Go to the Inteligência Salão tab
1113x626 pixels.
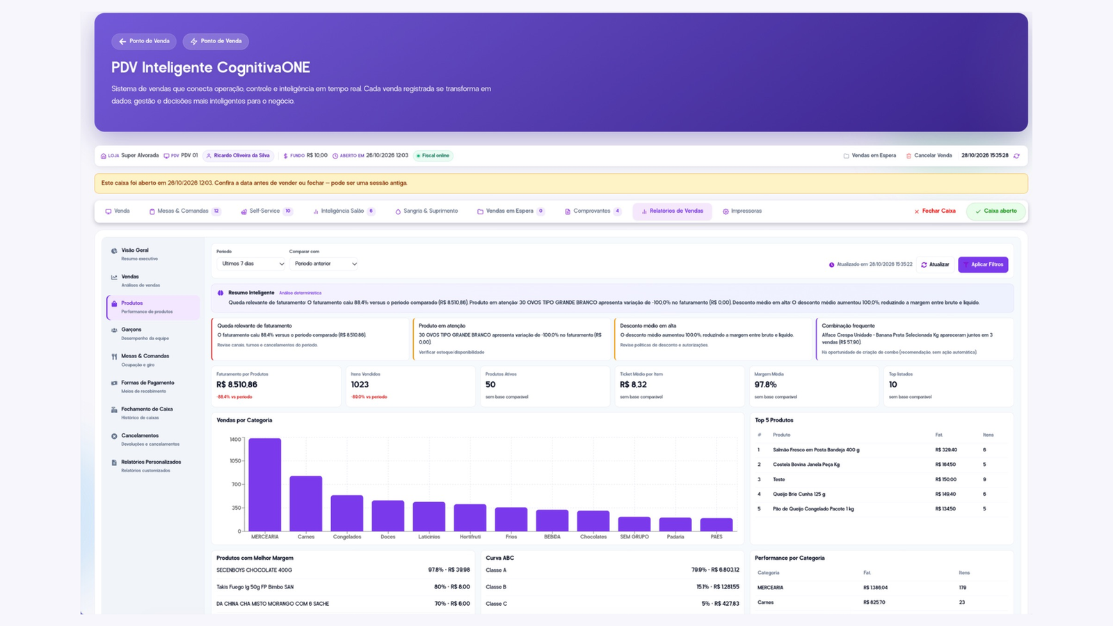tap(344, 211)
